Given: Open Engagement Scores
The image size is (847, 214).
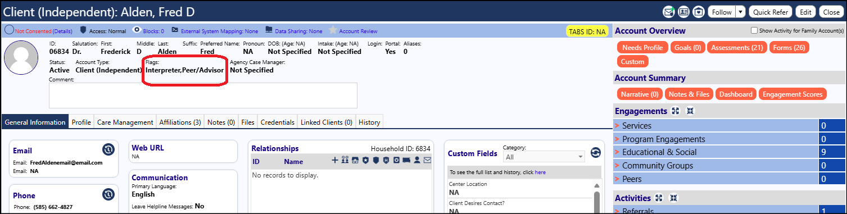Looking at the screenshot, I should pyautogui.click(x=792, y=94).
